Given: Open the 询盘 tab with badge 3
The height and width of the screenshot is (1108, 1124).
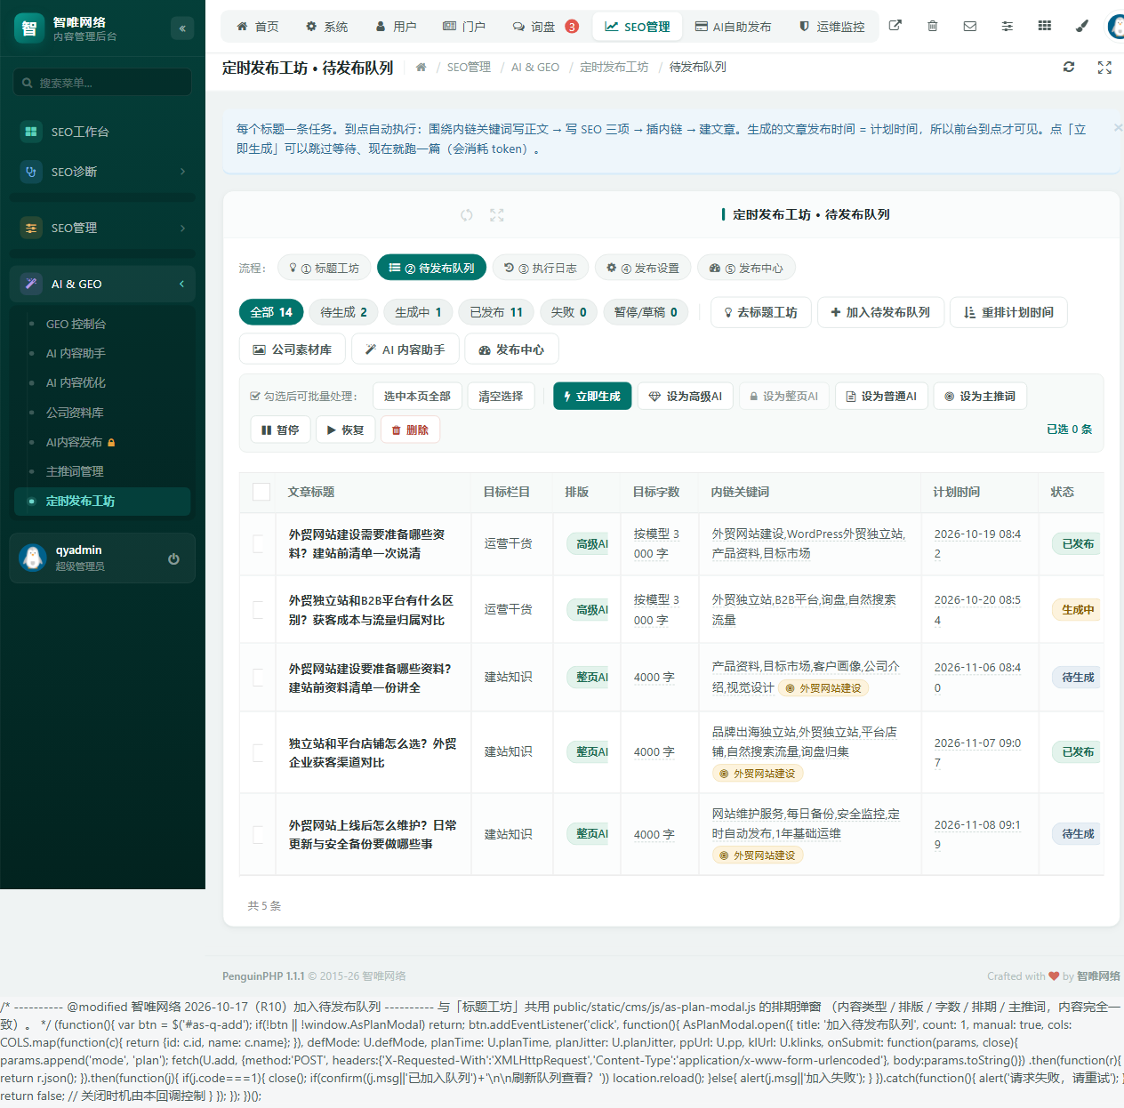Looking at the screenshot, I should [x=546, y=27].
